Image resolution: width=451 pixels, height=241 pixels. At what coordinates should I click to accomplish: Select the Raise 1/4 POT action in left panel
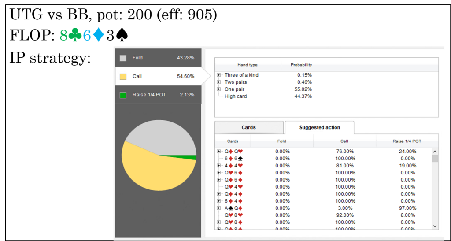point(158,95)
